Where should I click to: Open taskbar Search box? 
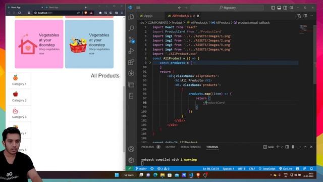[129, 175]
